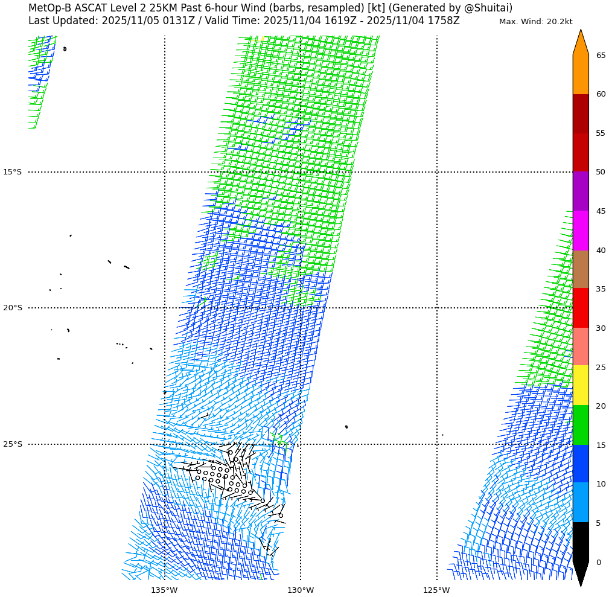Select the 130°W longitude label
Screen dimensions: 609x597
301,590
